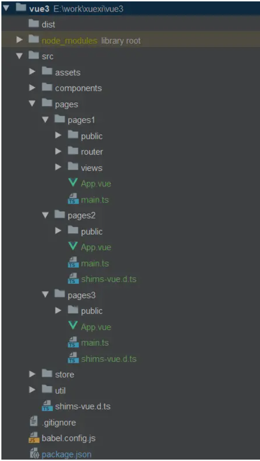Click the TypeScript icon of pages1 main.ts
Viewport: 260px width, 461px height.
pyautogui.click(x=73, y=199)
